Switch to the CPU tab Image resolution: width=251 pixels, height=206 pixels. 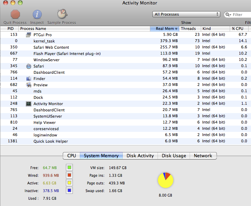pyautogui.click(x=71, y=156)
